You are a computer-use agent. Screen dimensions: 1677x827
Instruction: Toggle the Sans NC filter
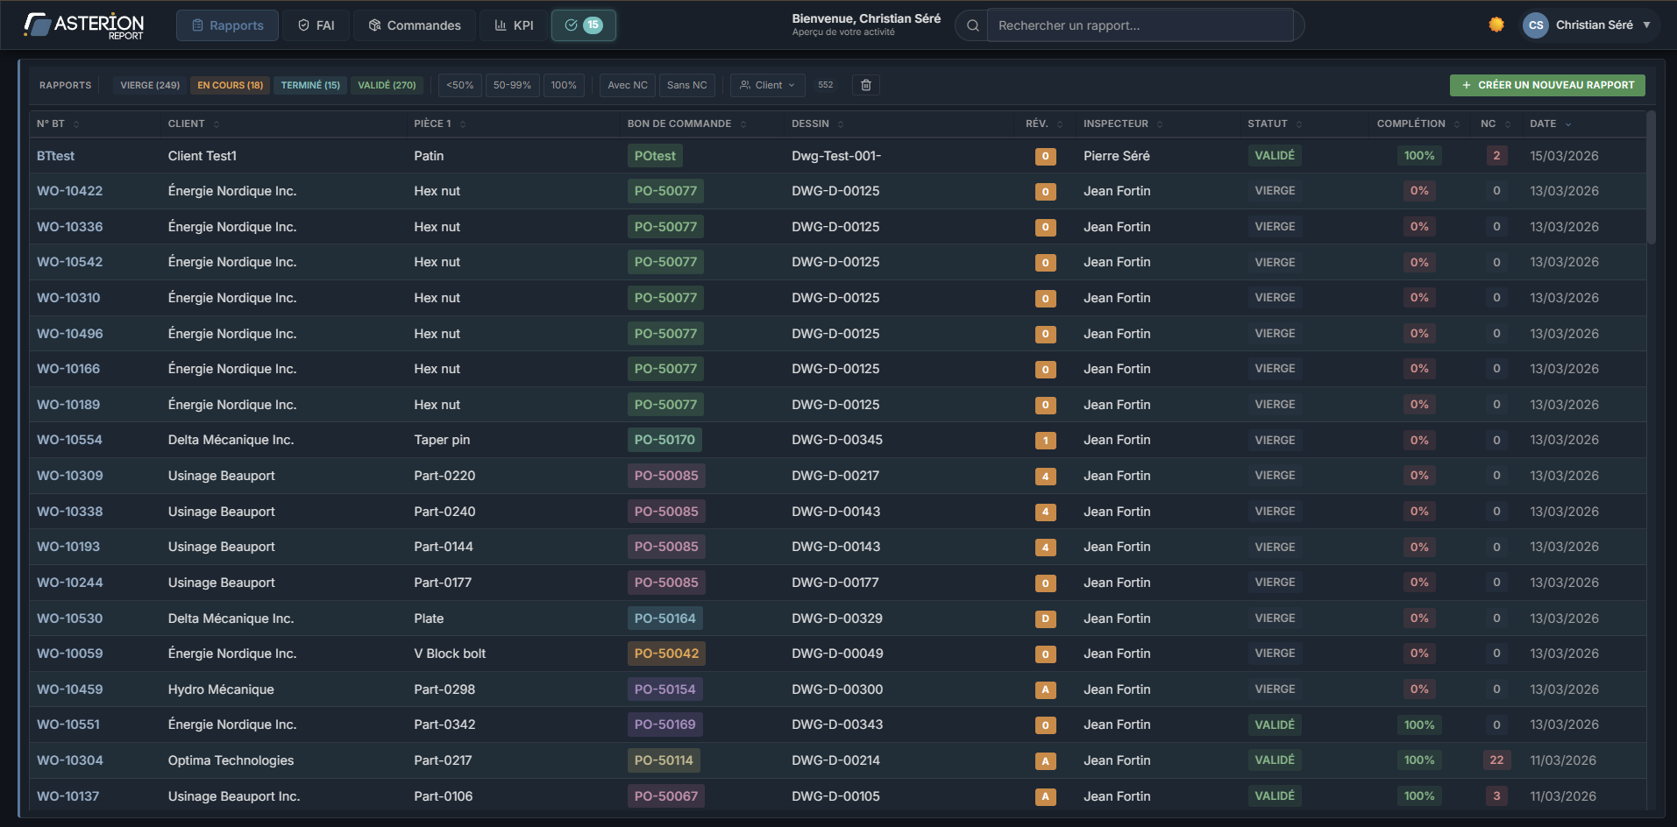(x=686, y=85)
